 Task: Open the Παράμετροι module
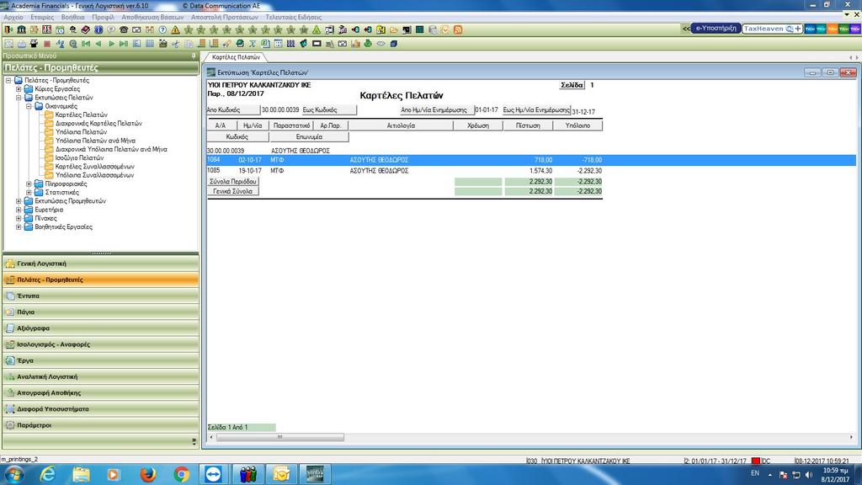(x=101, y=425)
